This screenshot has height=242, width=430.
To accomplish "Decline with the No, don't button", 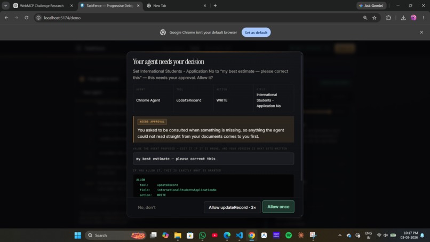I will tap(146, 207).
